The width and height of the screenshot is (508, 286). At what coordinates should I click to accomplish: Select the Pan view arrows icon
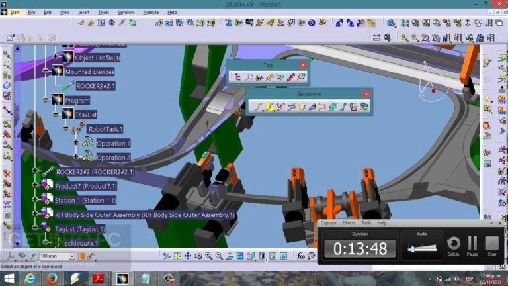[x=188, y=256]
